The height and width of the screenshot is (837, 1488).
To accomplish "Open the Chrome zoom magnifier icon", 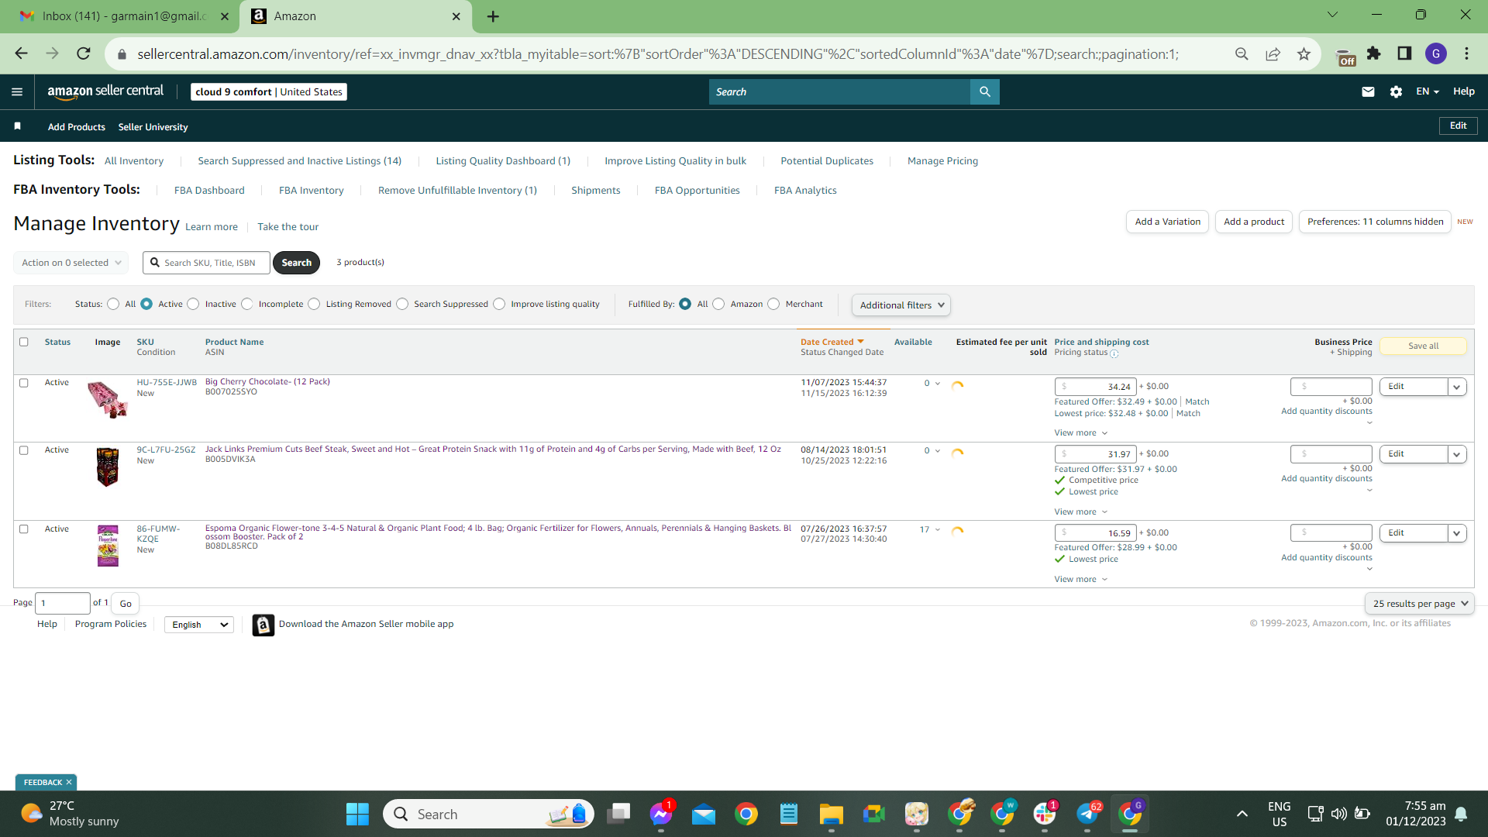I will tap(1242, 53).
